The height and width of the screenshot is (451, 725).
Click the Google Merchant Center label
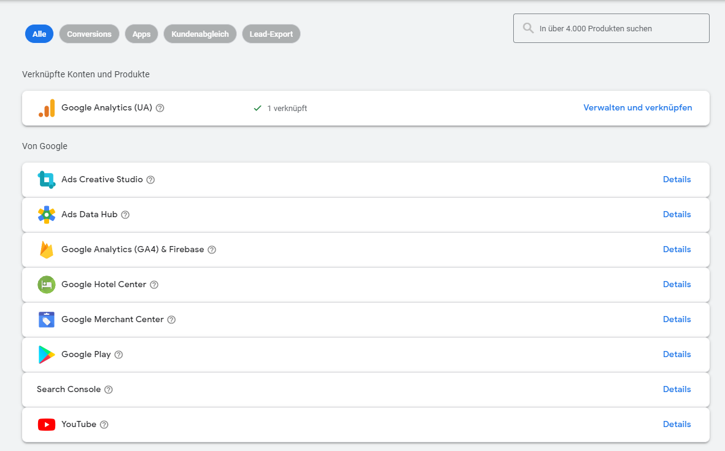[112, 319]
